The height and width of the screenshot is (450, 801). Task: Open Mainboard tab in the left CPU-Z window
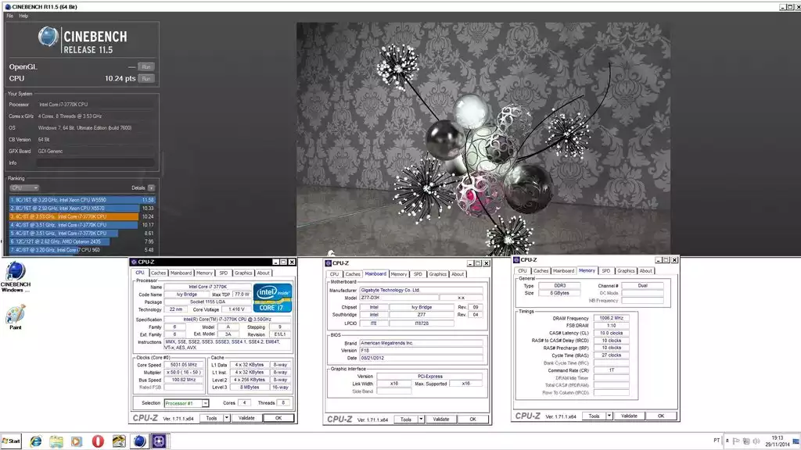tap(181, 273)
